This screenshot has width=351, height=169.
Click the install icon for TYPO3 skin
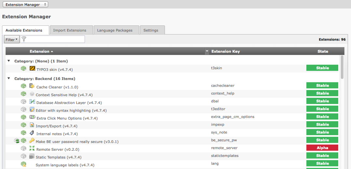[23, 69]
